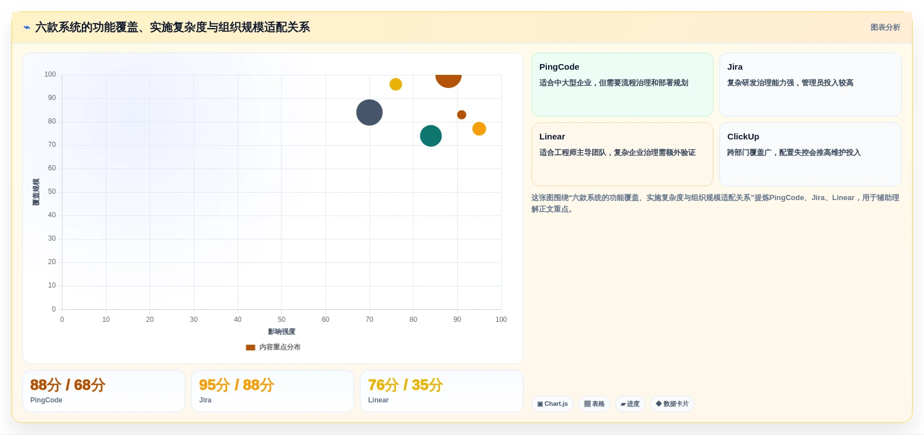Click the yellow bubble near top

pos(396,85)
